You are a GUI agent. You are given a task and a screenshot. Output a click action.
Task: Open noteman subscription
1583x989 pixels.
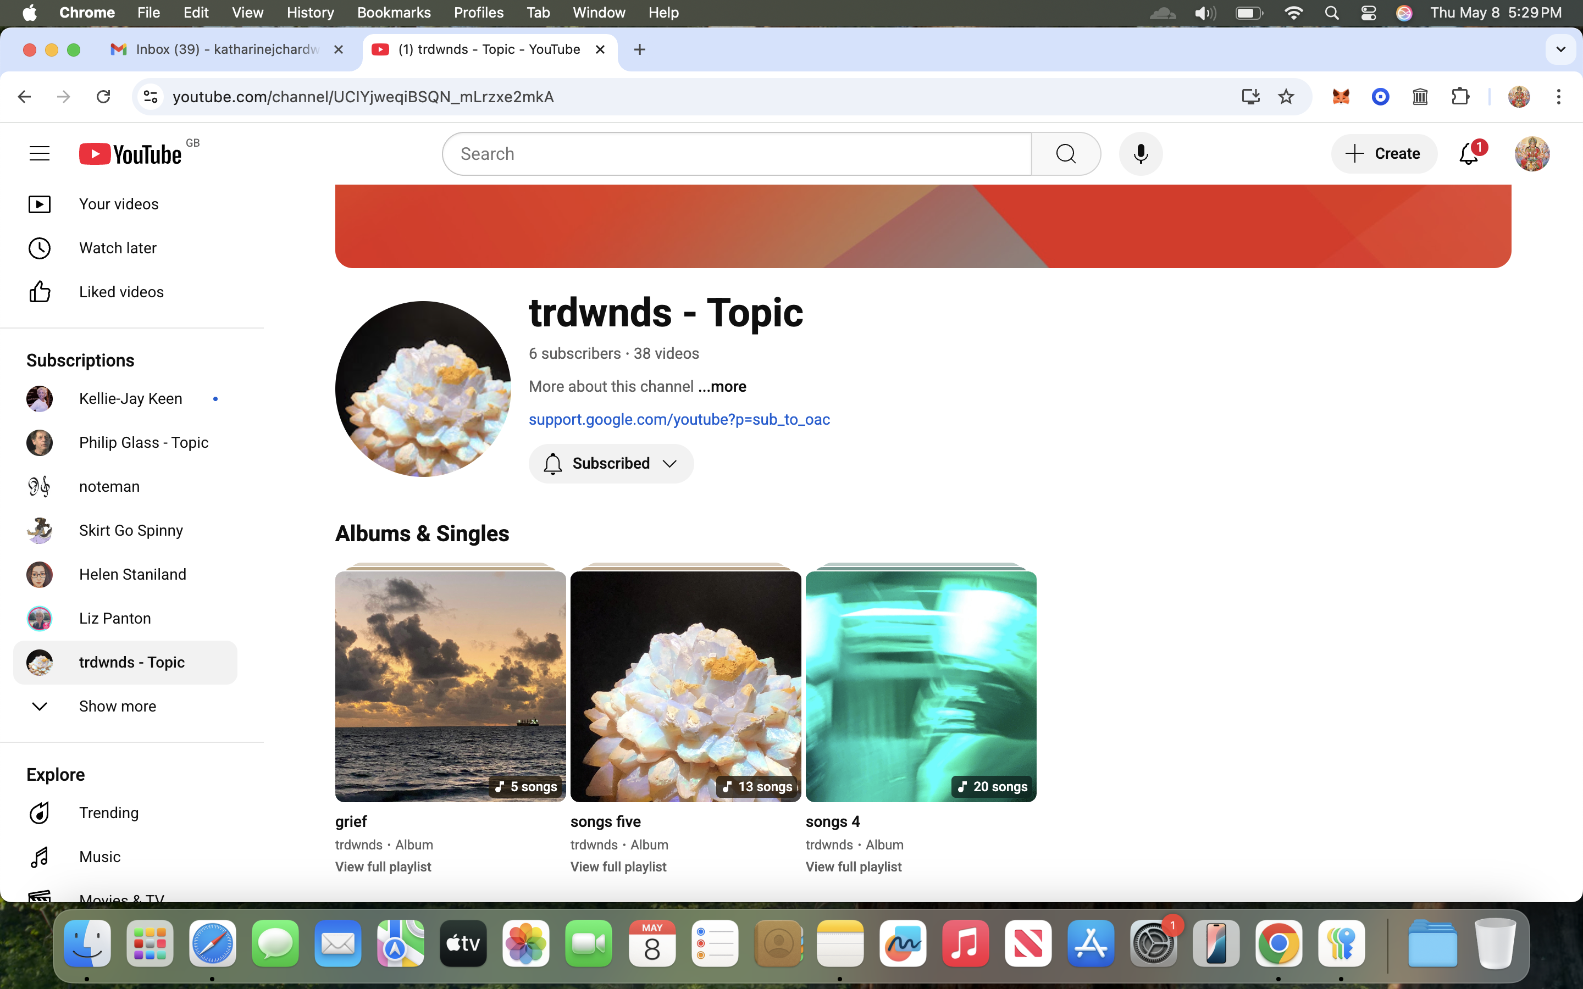coord(125,487)
